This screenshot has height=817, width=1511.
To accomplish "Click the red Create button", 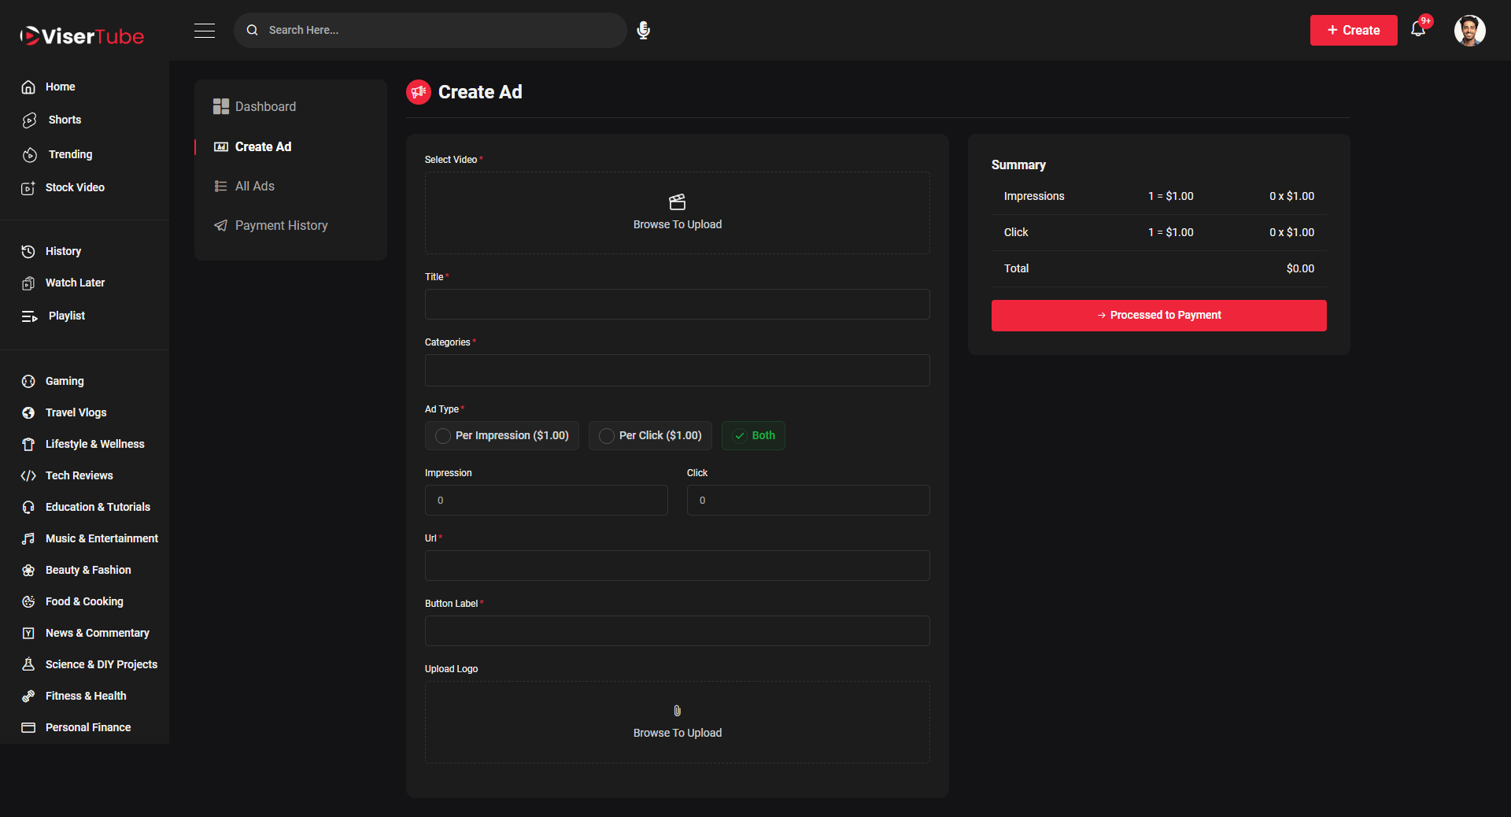I will [1353, 30].
